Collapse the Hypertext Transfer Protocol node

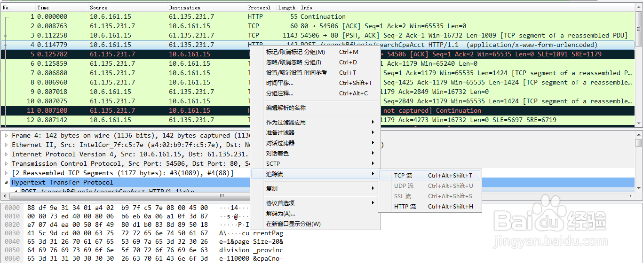[6, 183]
